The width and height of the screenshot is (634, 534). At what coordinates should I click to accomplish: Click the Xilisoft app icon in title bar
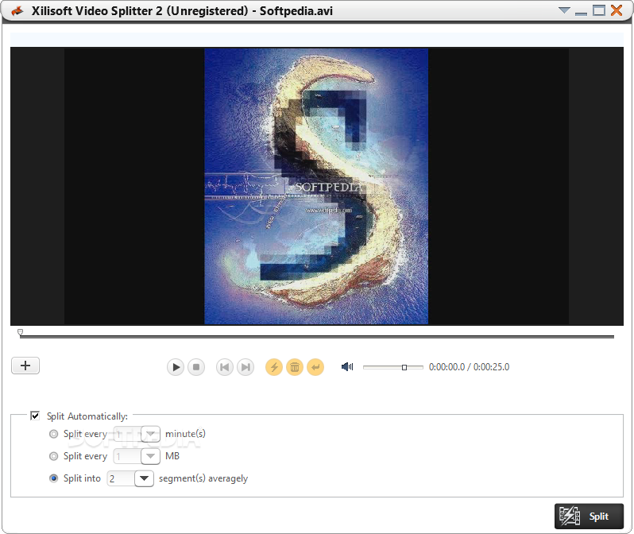point(17,11)
